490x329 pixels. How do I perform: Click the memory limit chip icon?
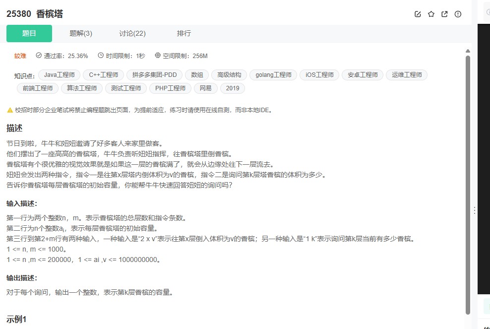(158, 56)
